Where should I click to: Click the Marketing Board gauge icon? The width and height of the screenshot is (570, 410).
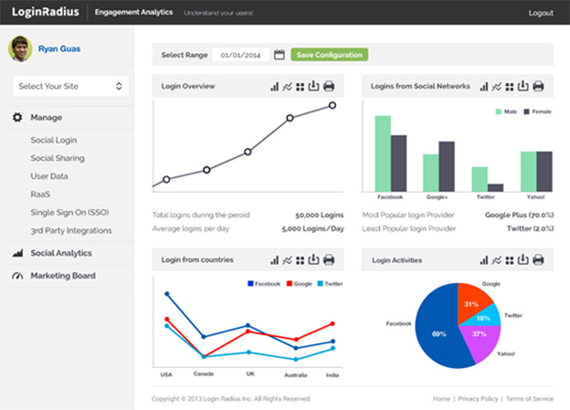tap(17, 276)
